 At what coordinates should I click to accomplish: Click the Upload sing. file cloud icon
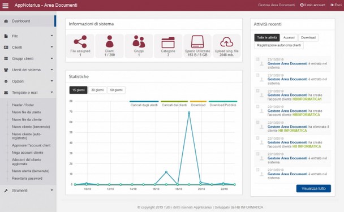click(227, 42)
